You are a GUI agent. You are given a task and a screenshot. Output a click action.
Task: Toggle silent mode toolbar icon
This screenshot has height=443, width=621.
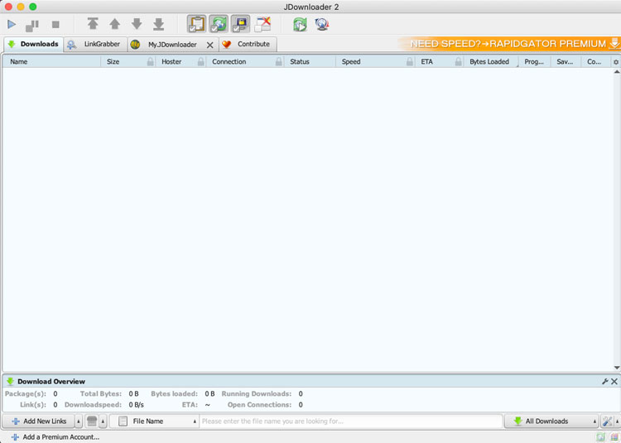262,24
